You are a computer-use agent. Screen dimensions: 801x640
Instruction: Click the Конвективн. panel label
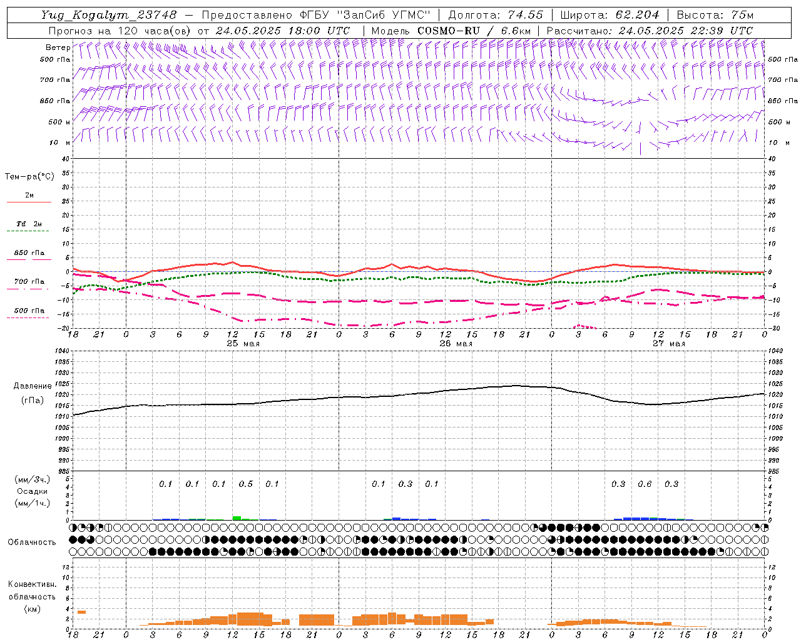[32, 584]
